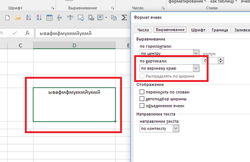Click the fx insert function button
The image size is (250, 162).
coord(27,33)
